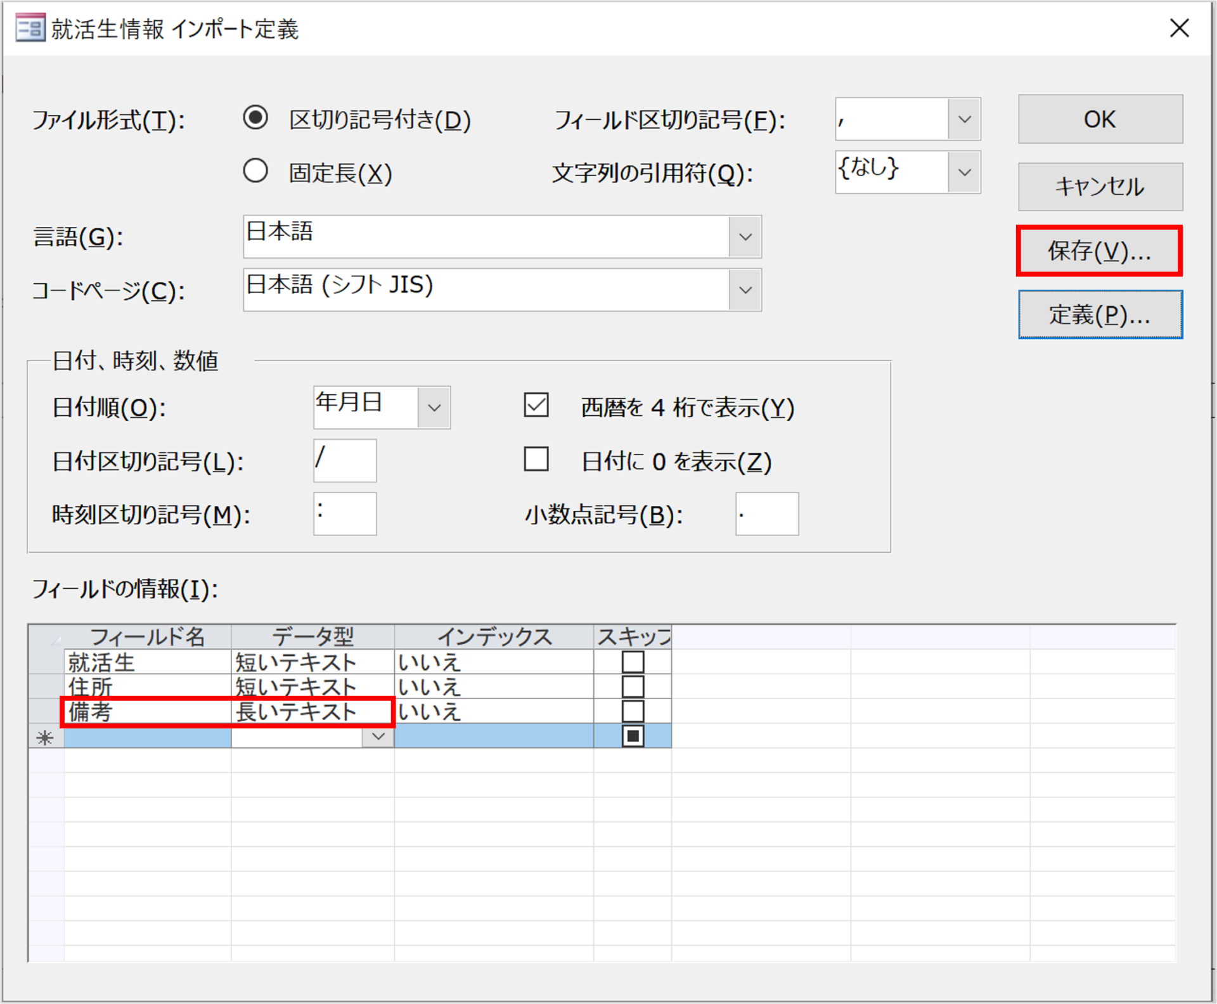This screenshot has height=1004, width=1217.
Task: Click 短いテキスト data type for 住所
Action: pyautogui.click(x=312, y=686)
